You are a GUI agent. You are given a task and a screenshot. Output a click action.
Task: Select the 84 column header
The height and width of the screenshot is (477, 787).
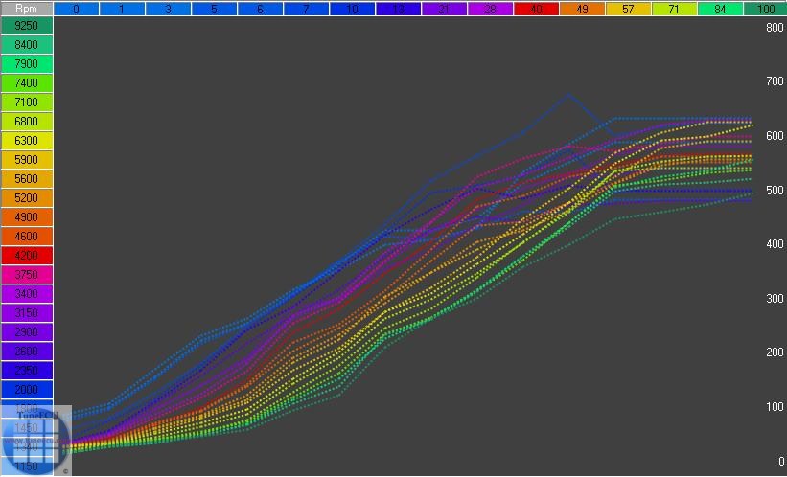pyautogui.click(x=721, y=9)
